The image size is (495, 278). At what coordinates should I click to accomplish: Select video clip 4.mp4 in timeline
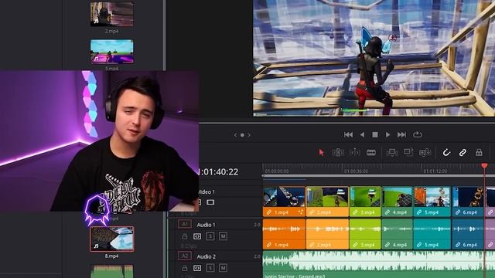coord(398,202)
